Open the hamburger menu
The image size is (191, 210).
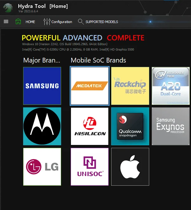point(6,21)
